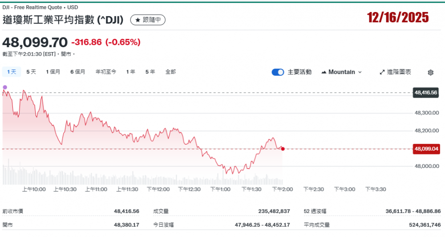Image resolution: width=445 pixels, height=237 pixels.
Task: Click the purple event marker dot
Action: 5,87
